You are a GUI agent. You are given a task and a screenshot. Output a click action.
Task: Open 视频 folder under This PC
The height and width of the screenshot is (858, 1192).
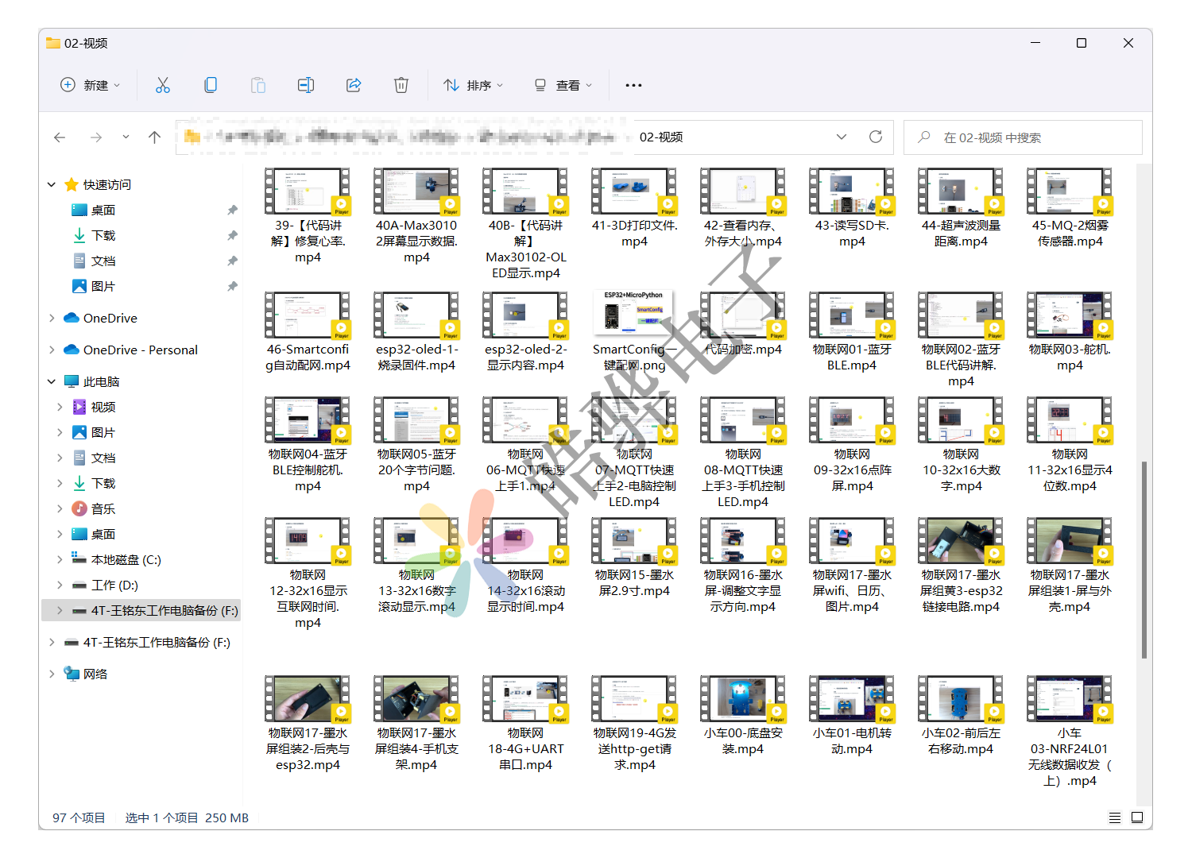click(103, 407)
